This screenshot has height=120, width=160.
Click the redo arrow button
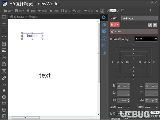click(88, 11)
